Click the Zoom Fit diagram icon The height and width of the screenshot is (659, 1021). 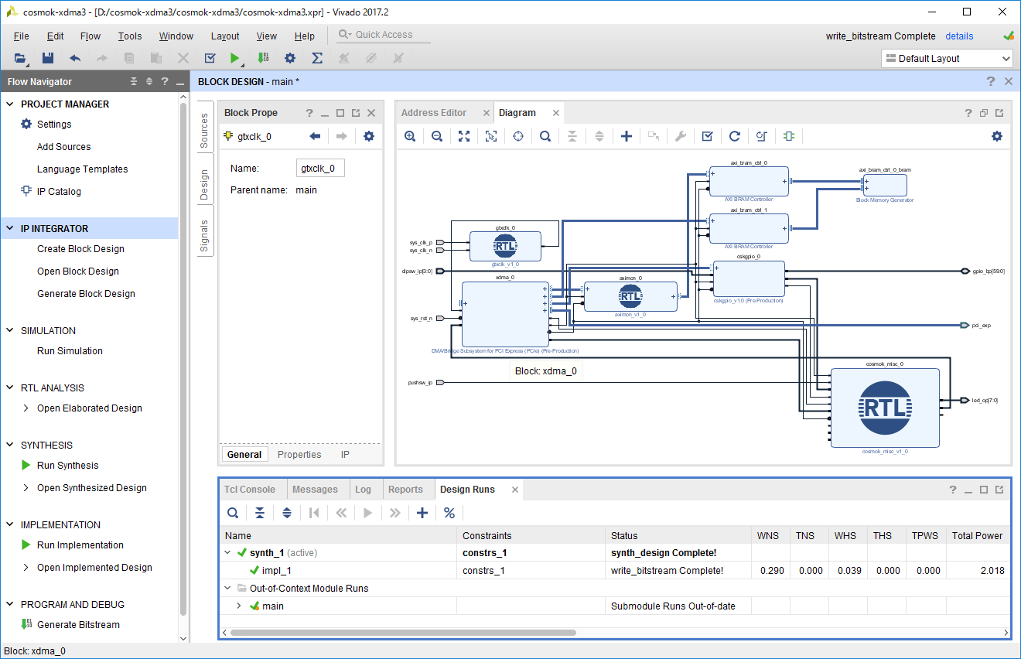pyautogui.click(x=464, y=136)
